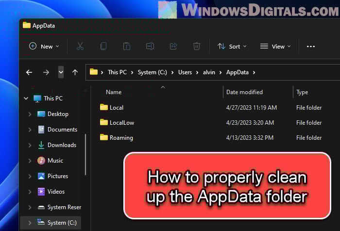340x231 pixels.
Task: Expand the Pictures tree node
Action: coord(30,176)
